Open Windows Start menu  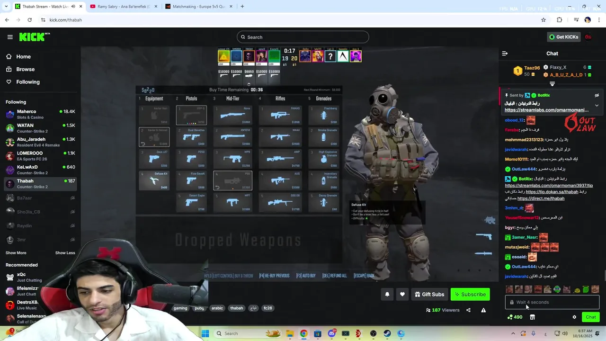pos(205,333)
